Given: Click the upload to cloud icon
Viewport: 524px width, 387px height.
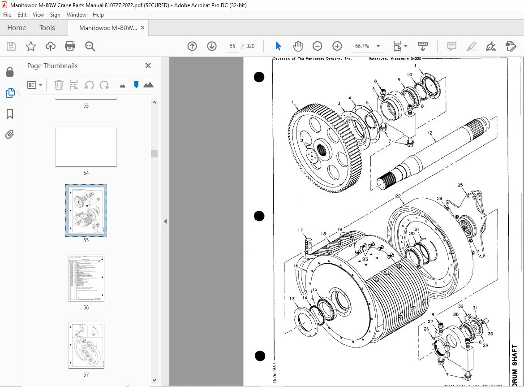Looking at the screenshot, I should [51, 46].
